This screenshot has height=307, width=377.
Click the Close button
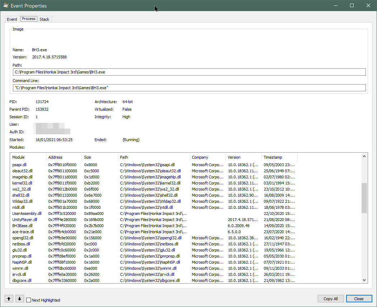click(x=359, y=299)
